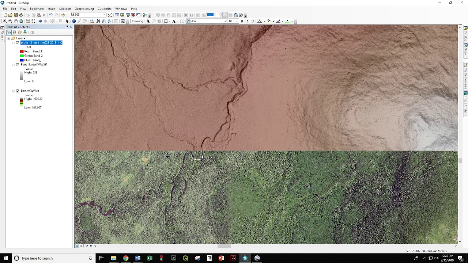The height and width of the screenshot is (263, 468).
Task: List layers by drawing order
Action: (9, 32)
